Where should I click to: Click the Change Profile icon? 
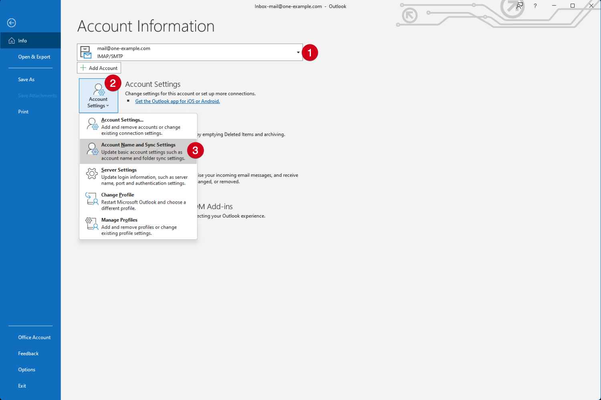[92, 198]
